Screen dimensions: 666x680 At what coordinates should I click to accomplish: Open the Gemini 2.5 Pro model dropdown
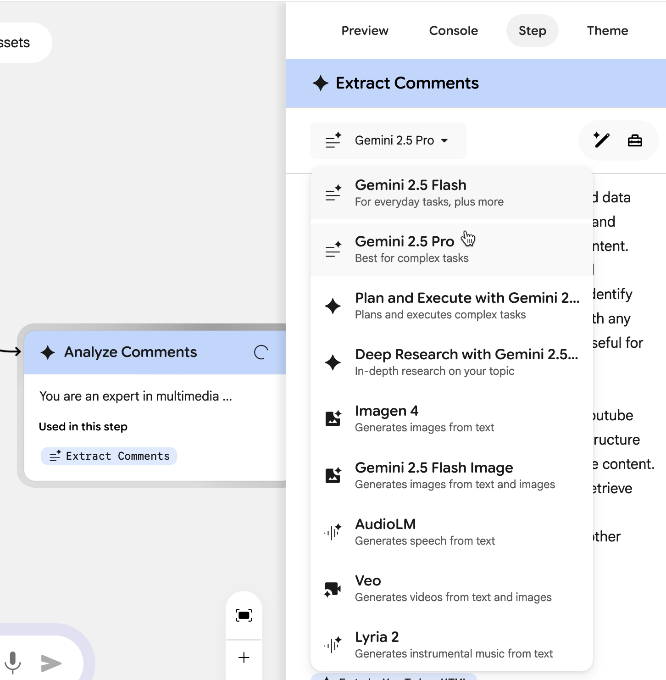click(388, 140)
